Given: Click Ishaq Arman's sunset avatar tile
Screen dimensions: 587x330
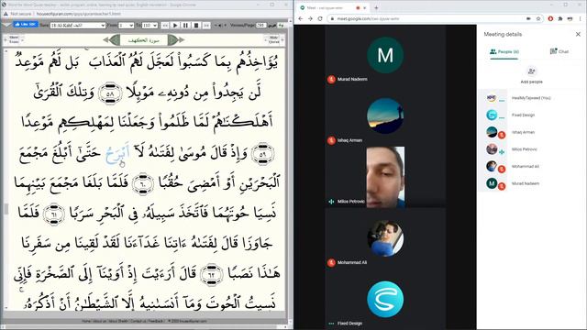Looking at the screenshot, I should (385, 116).
